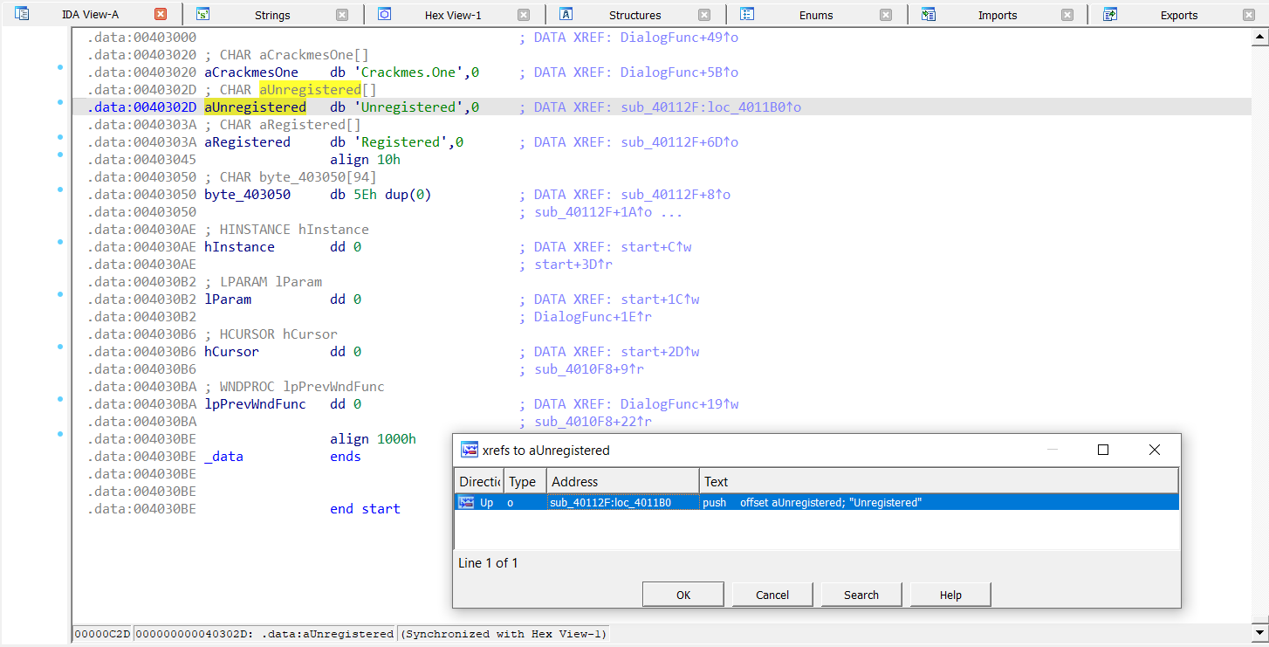
Task: Click Search in xrefs dialog
Action: 861,595
